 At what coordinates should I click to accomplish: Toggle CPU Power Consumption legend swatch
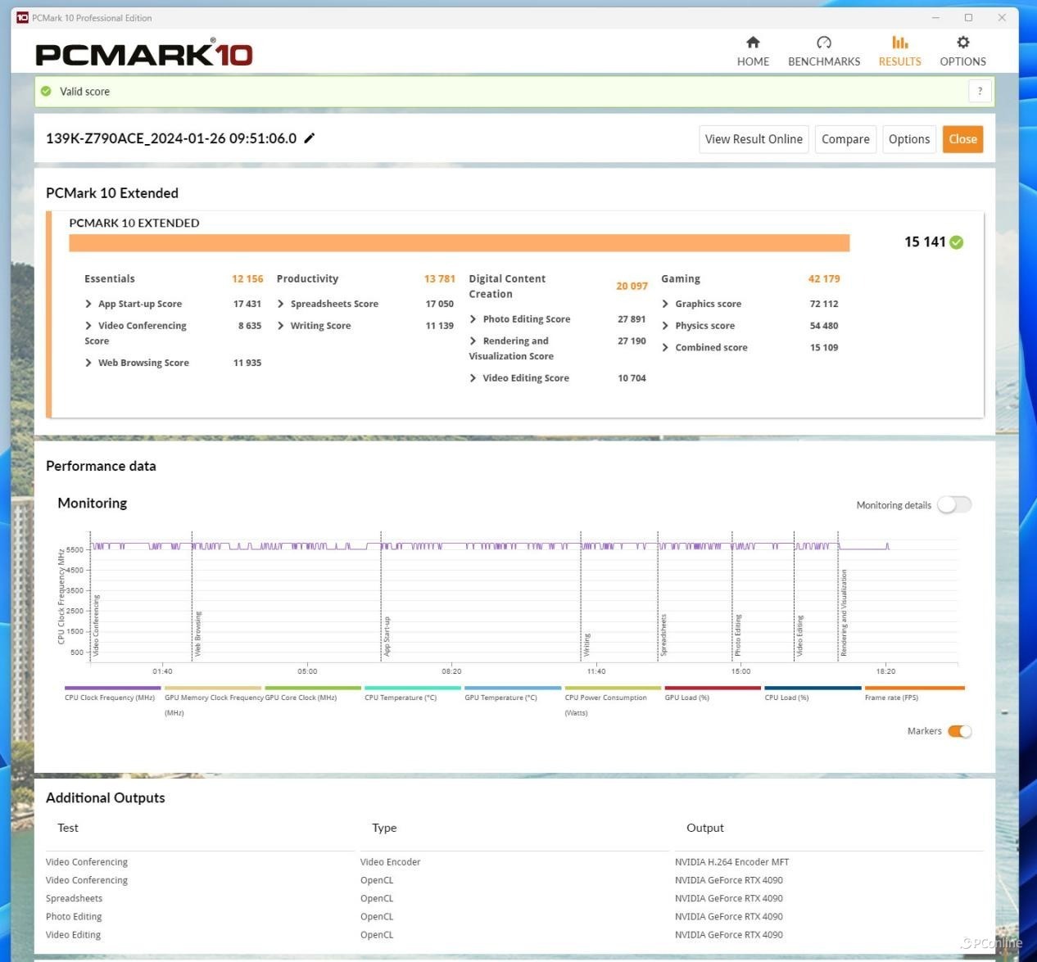coord(613,688)
